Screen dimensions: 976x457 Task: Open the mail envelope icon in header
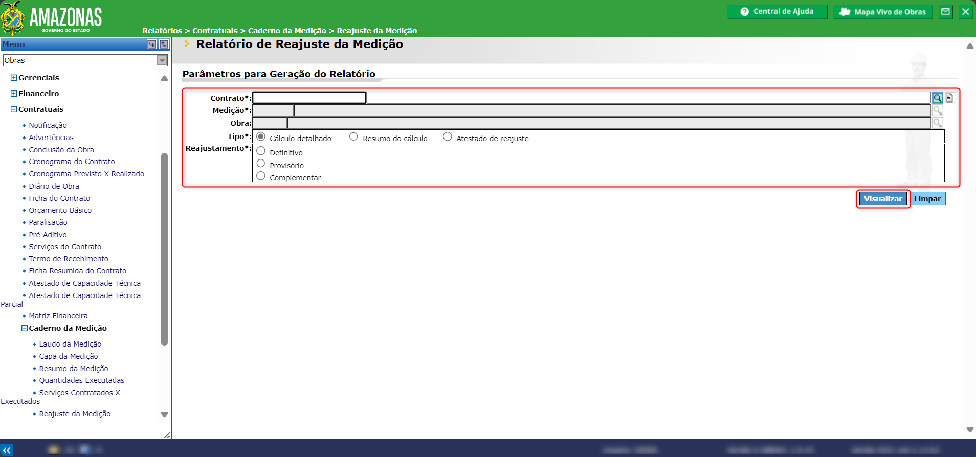pyautogui.click(x=946, y=12)
